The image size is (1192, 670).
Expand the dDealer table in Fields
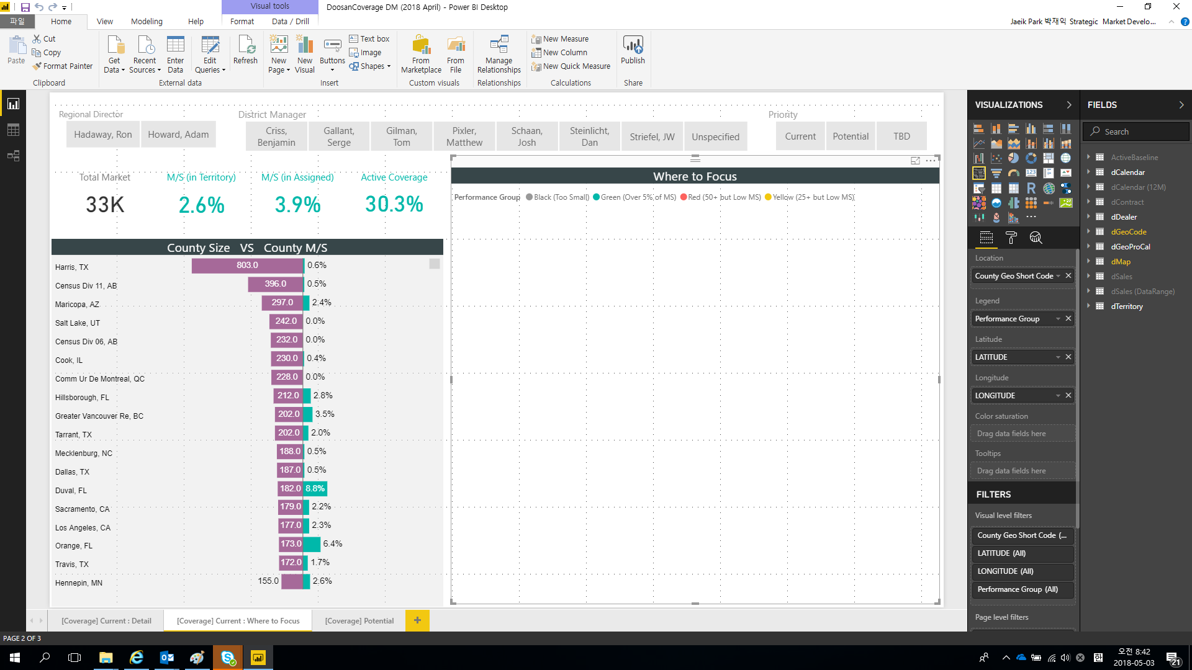1088,217
